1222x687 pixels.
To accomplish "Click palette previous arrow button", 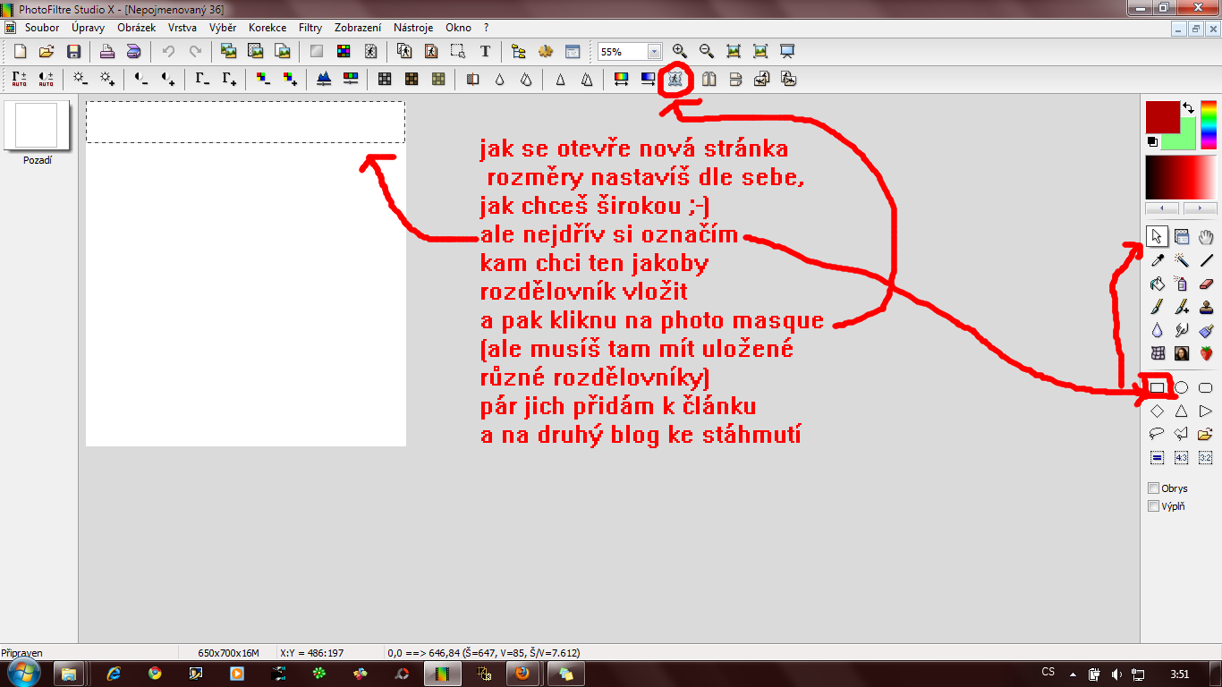I will coord(1163,208).
